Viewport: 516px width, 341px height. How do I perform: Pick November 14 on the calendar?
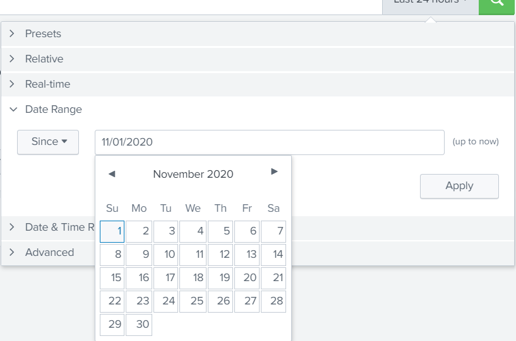[x=273, y=255]
